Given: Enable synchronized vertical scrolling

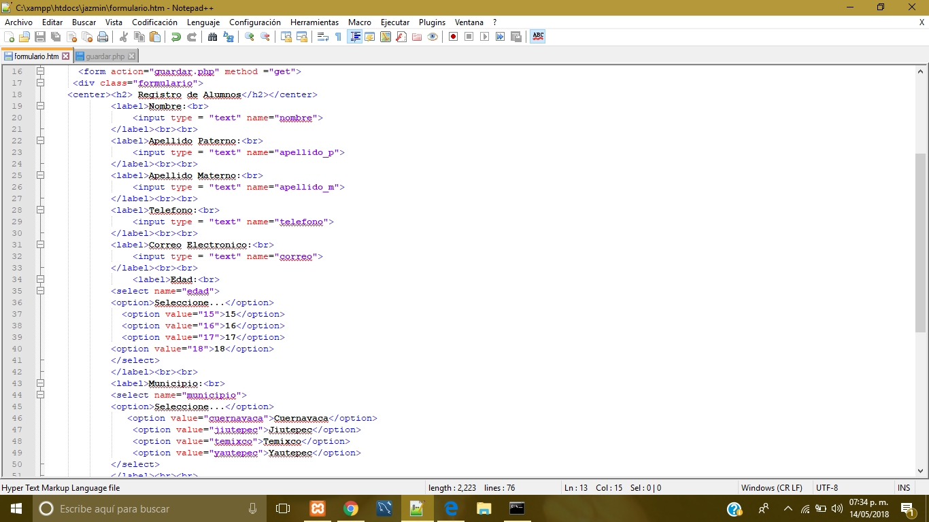Looking at the screenshot, I should pos(285,36).
